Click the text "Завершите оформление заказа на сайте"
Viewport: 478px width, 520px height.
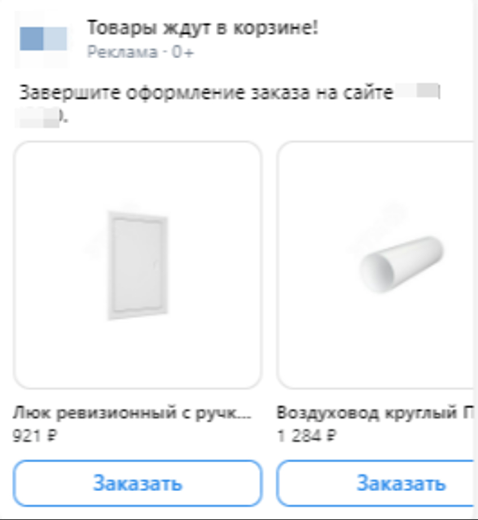[206, 93]
